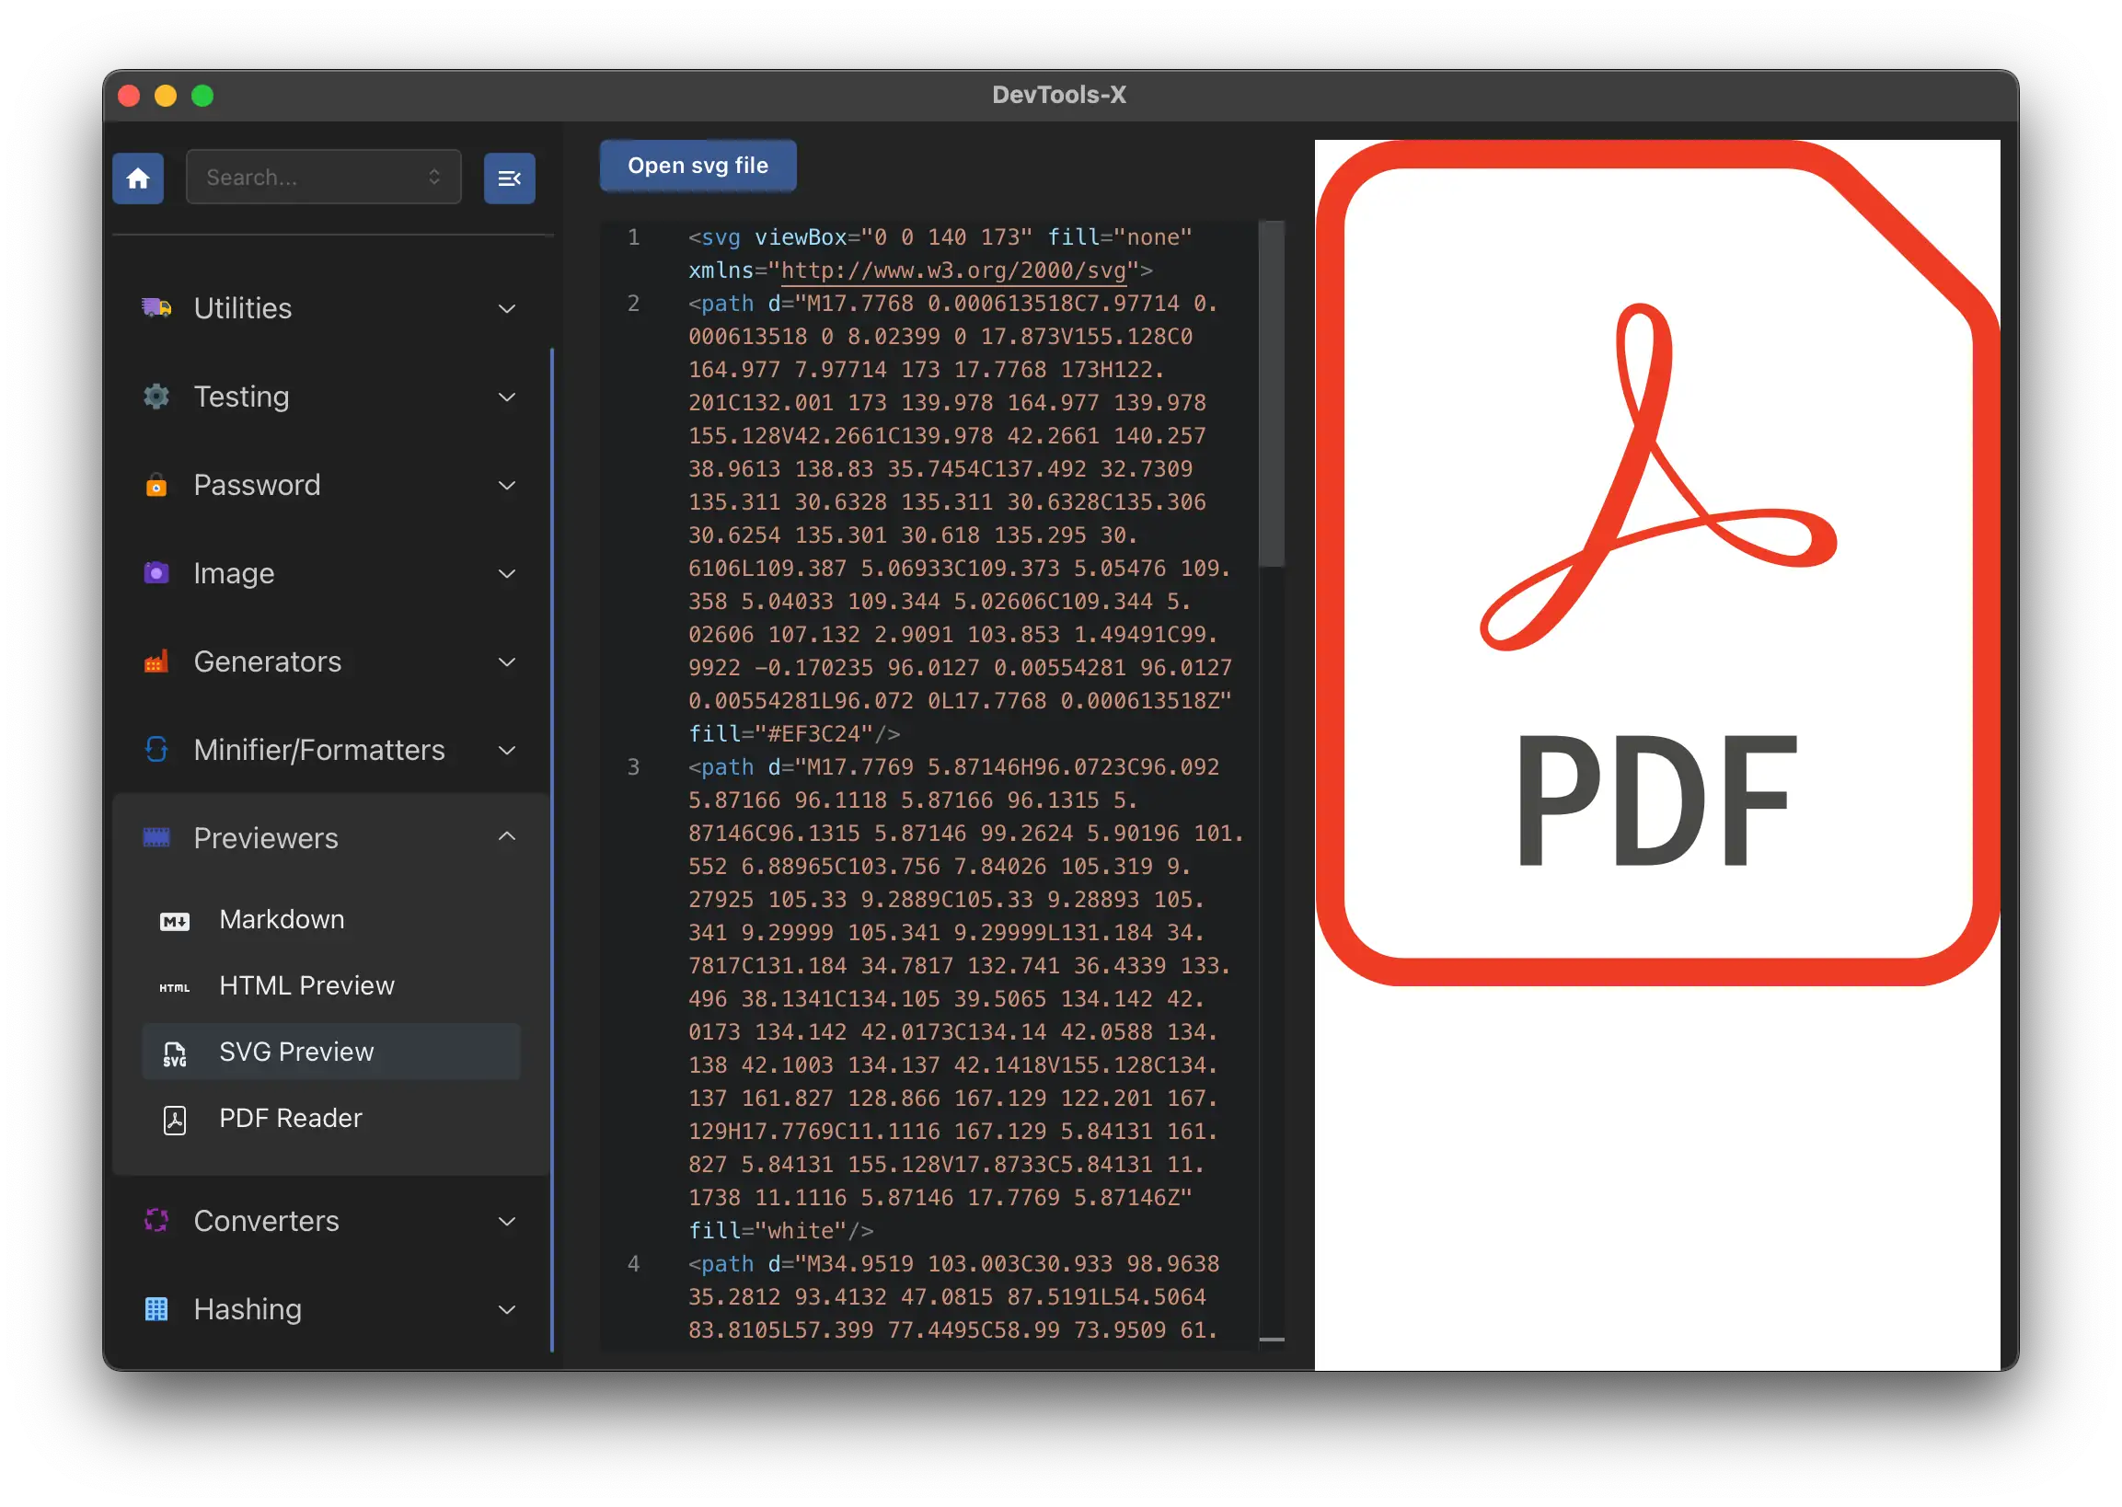The width and height of the screenshot is (2122, 1507).
Task: Click the sidebar vertical scrollbar
Action: (551, 849)
